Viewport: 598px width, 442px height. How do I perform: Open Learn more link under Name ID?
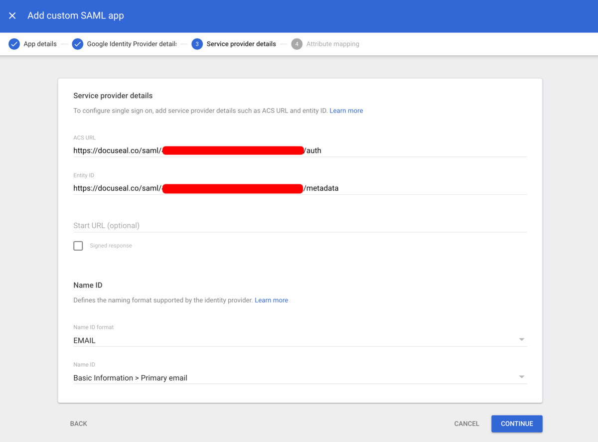click(x=271, y=300)
